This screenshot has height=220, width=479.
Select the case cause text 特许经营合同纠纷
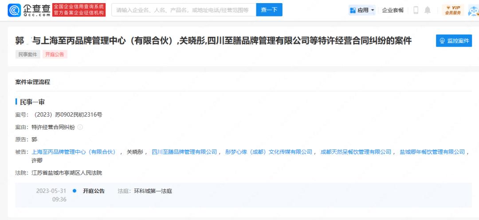[x=53, y=127]
